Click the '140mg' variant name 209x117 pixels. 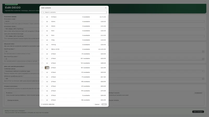(54, 45)
